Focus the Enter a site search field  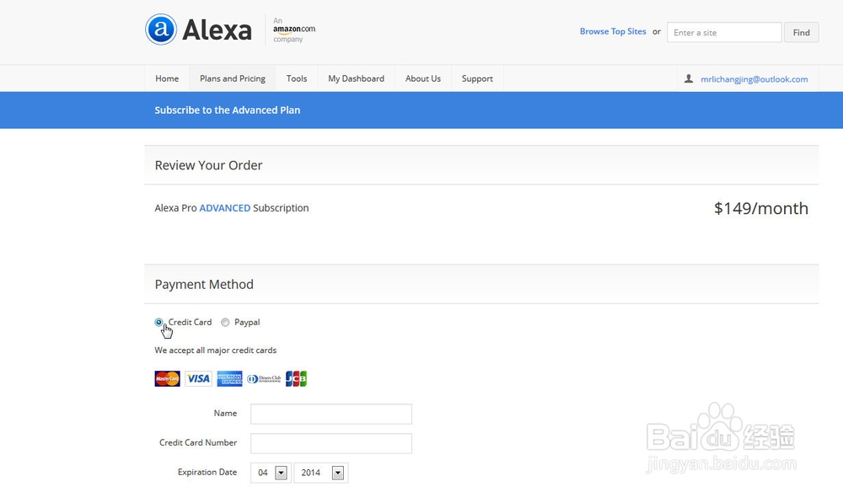click(724, 32)
